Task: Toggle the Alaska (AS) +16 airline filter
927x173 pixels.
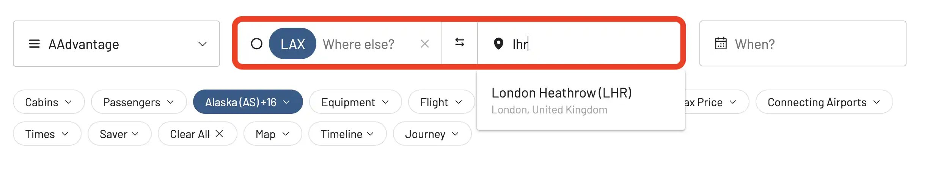Action: pyautogui.click(x=248, y=102)
